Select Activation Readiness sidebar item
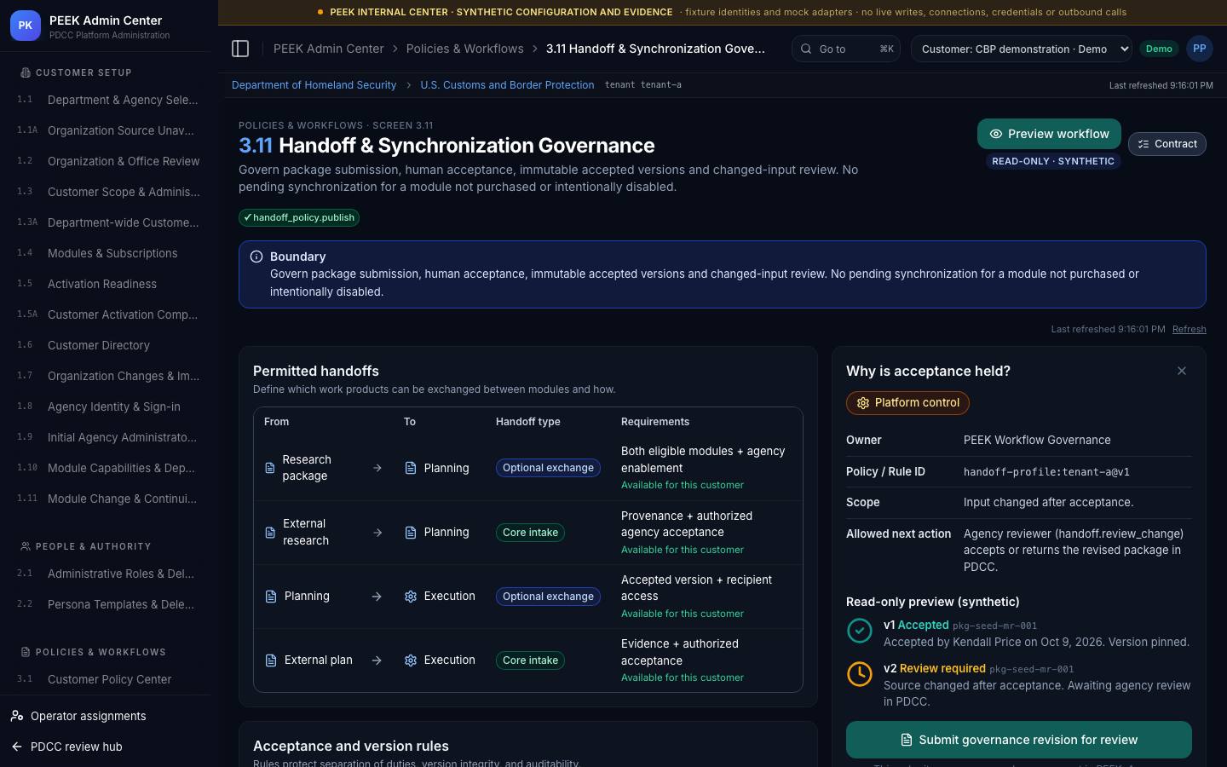The image size is (1227, 767). [109, 284]
